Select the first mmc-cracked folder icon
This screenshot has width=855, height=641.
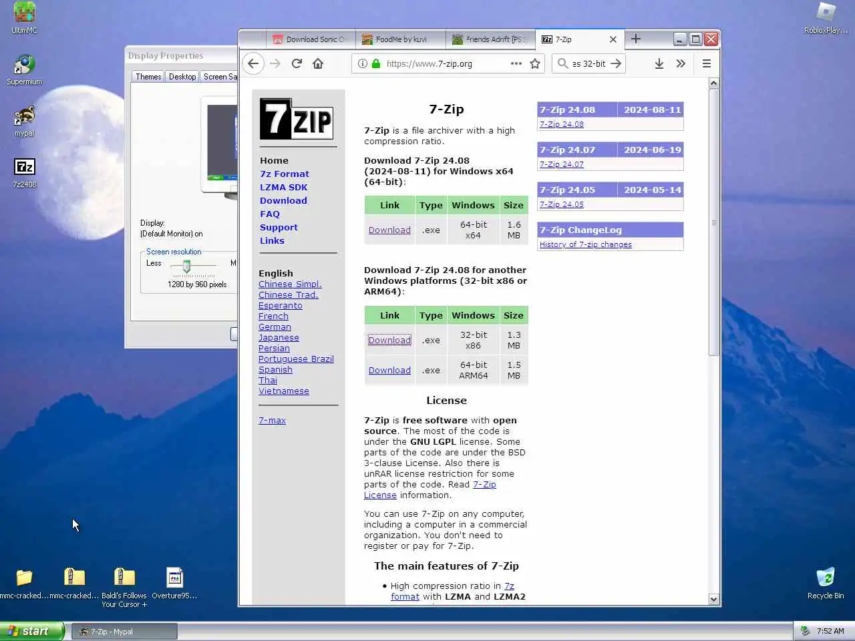coord(24,583)
